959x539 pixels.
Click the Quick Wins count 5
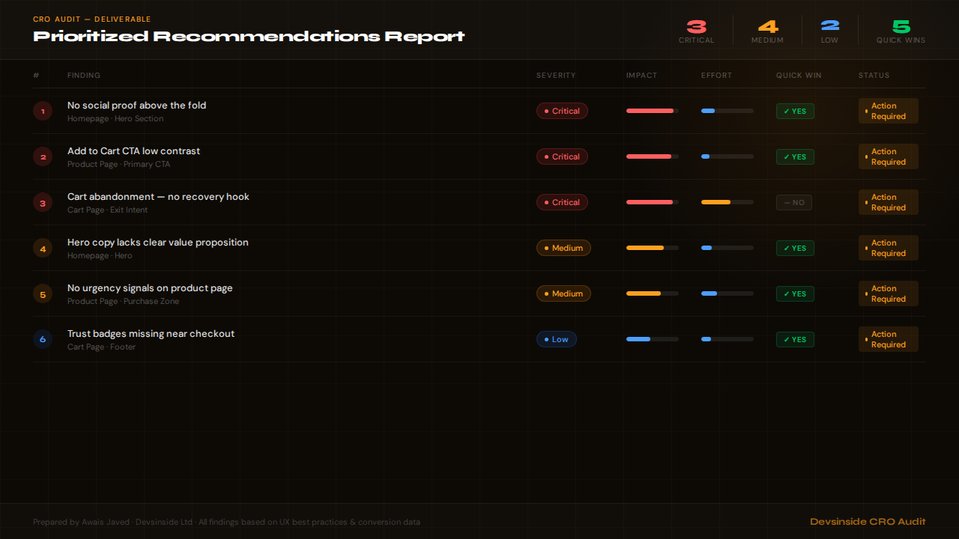(901, 27)
